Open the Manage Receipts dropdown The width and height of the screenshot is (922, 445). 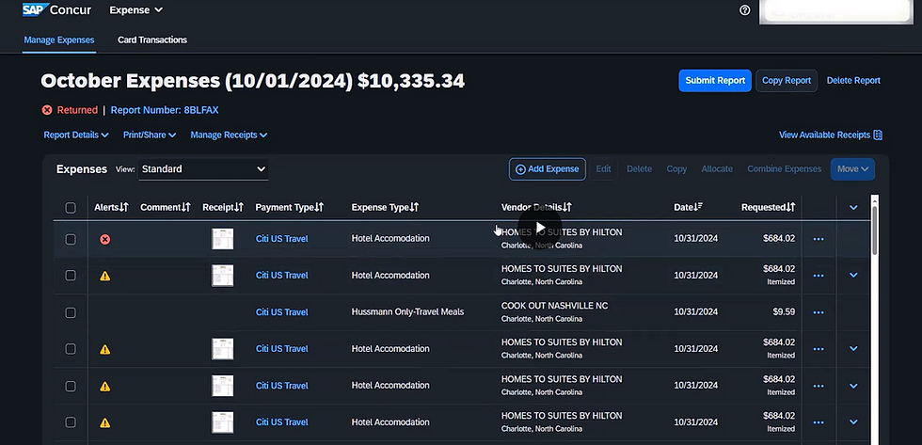229,135
